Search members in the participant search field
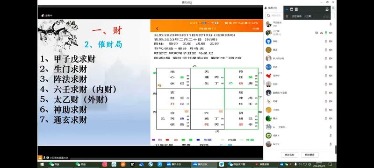Screen dimensions: 374x168 (274, 15)
